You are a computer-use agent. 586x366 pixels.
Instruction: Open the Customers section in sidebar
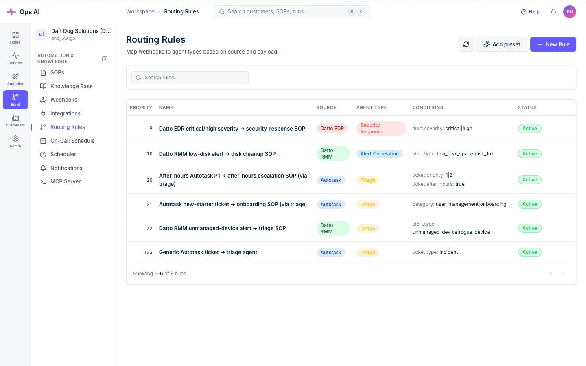15,121
